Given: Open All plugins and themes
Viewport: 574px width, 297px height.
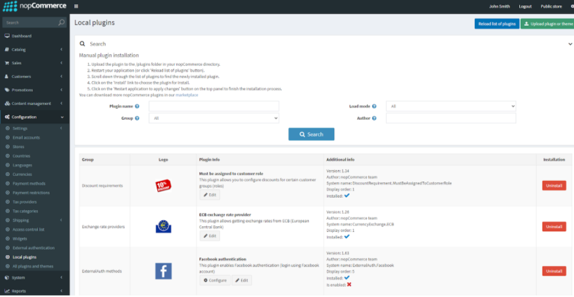Looking at the screenshot, I should pyautogui.click(x=33, y=266).
